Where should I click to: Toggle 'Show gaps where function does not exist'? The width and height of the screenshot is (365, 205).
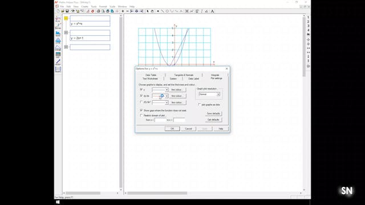[x=141, y=110]
